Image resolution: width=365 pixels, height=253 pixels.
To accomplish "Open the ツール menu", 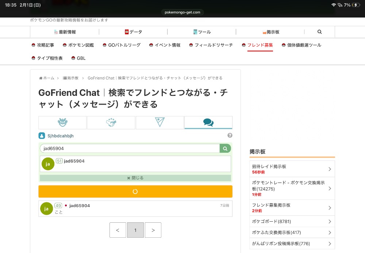I will coord(202,32).
